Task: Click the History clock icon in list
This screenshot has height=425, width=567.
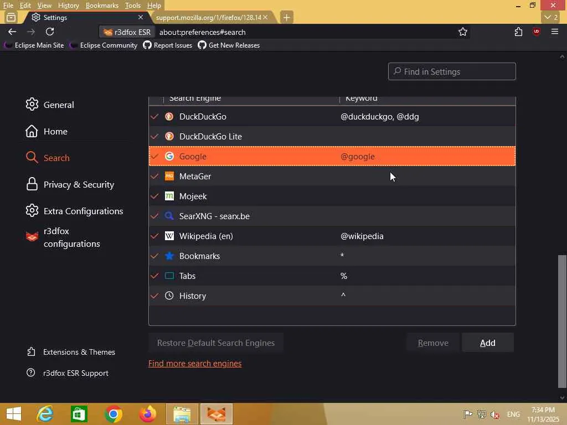Action: point(169,296)
